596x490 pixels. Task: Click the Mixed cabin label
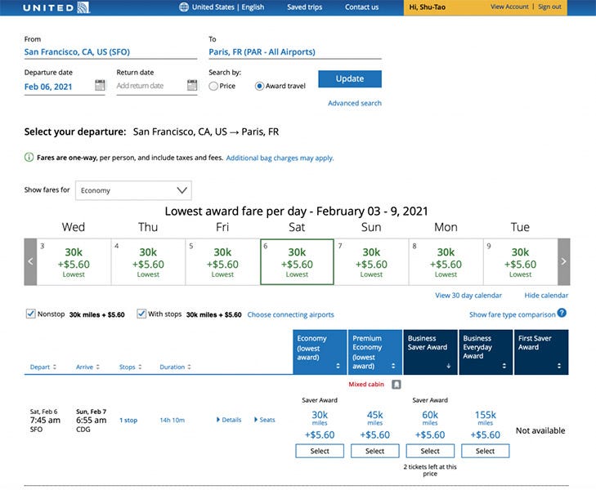coord(366,385)
